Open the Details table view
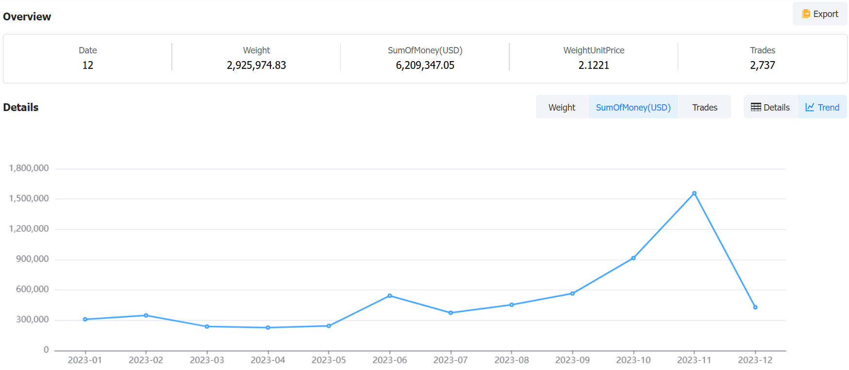Image resolution: width=849 pixels, height=370 pixels. click(770, 107)
